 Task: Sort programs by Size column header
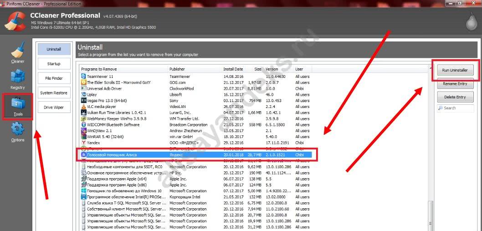tap(258, 69)
